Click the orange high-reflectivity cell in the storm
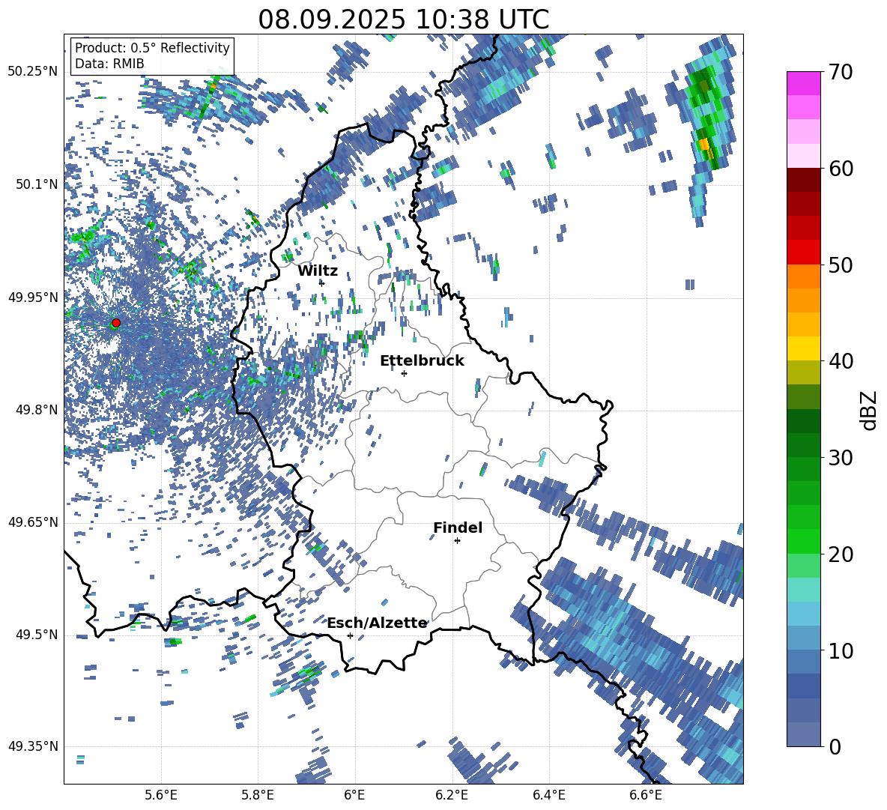Viewport: 887px width, 810px height. (703, 144)
